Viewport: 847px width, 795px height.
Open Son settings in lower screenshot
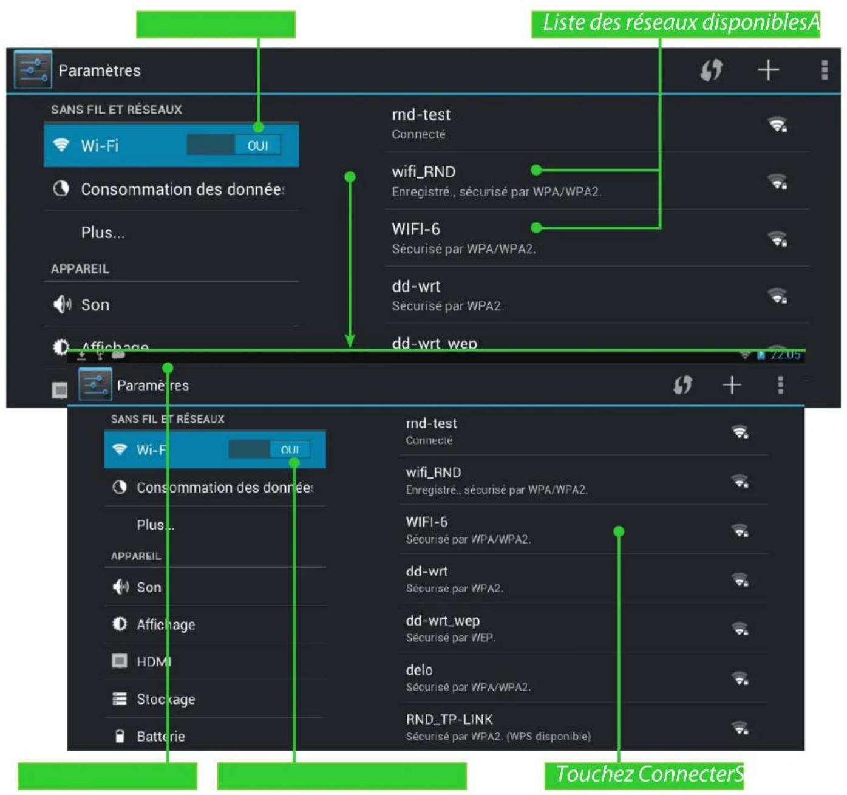pyautogui.click(x=215, y=587)
